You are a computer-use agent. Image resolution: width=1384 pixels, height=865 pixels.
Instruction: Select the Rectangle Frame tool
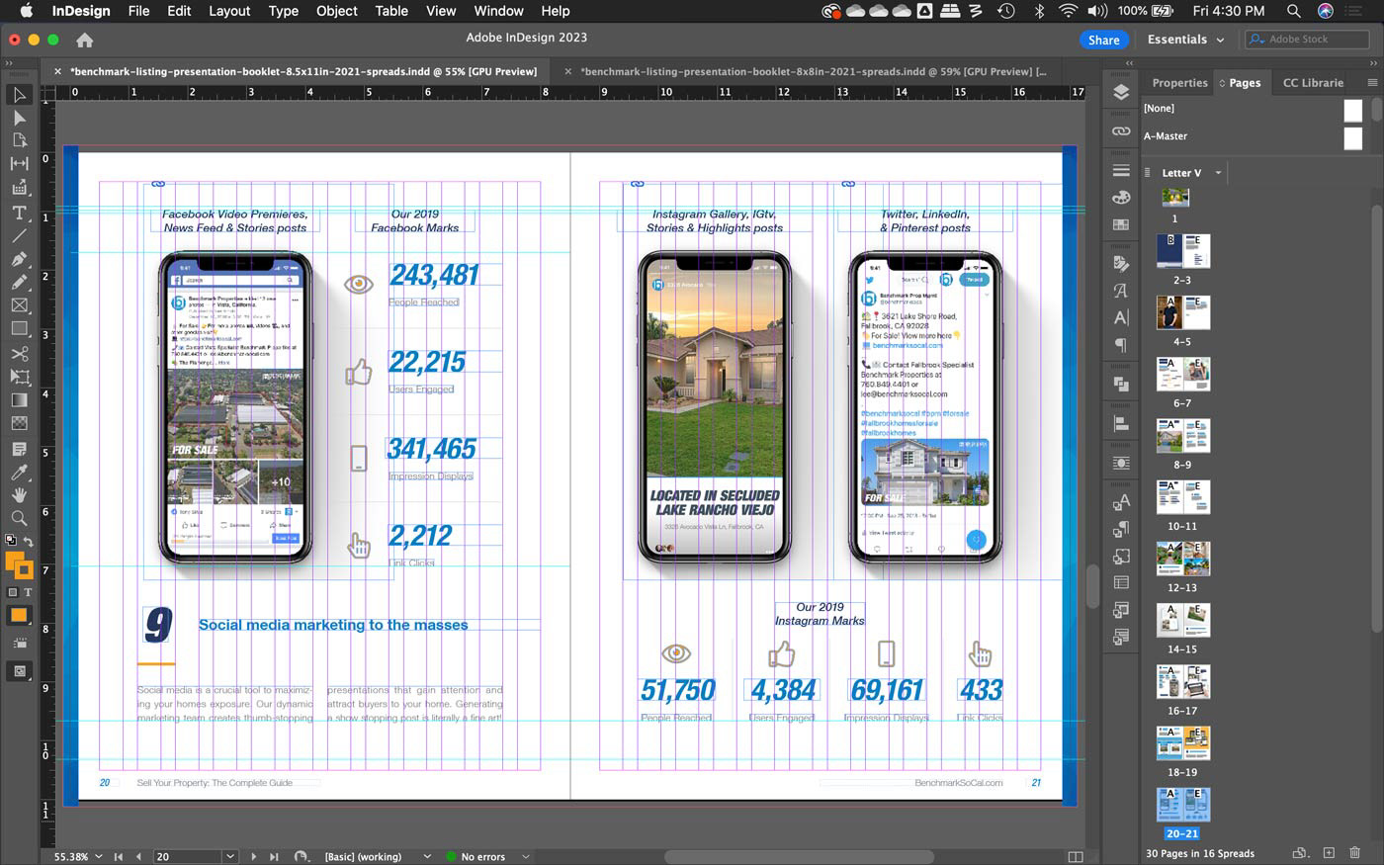pyautogui.click(x=19, y=305)
